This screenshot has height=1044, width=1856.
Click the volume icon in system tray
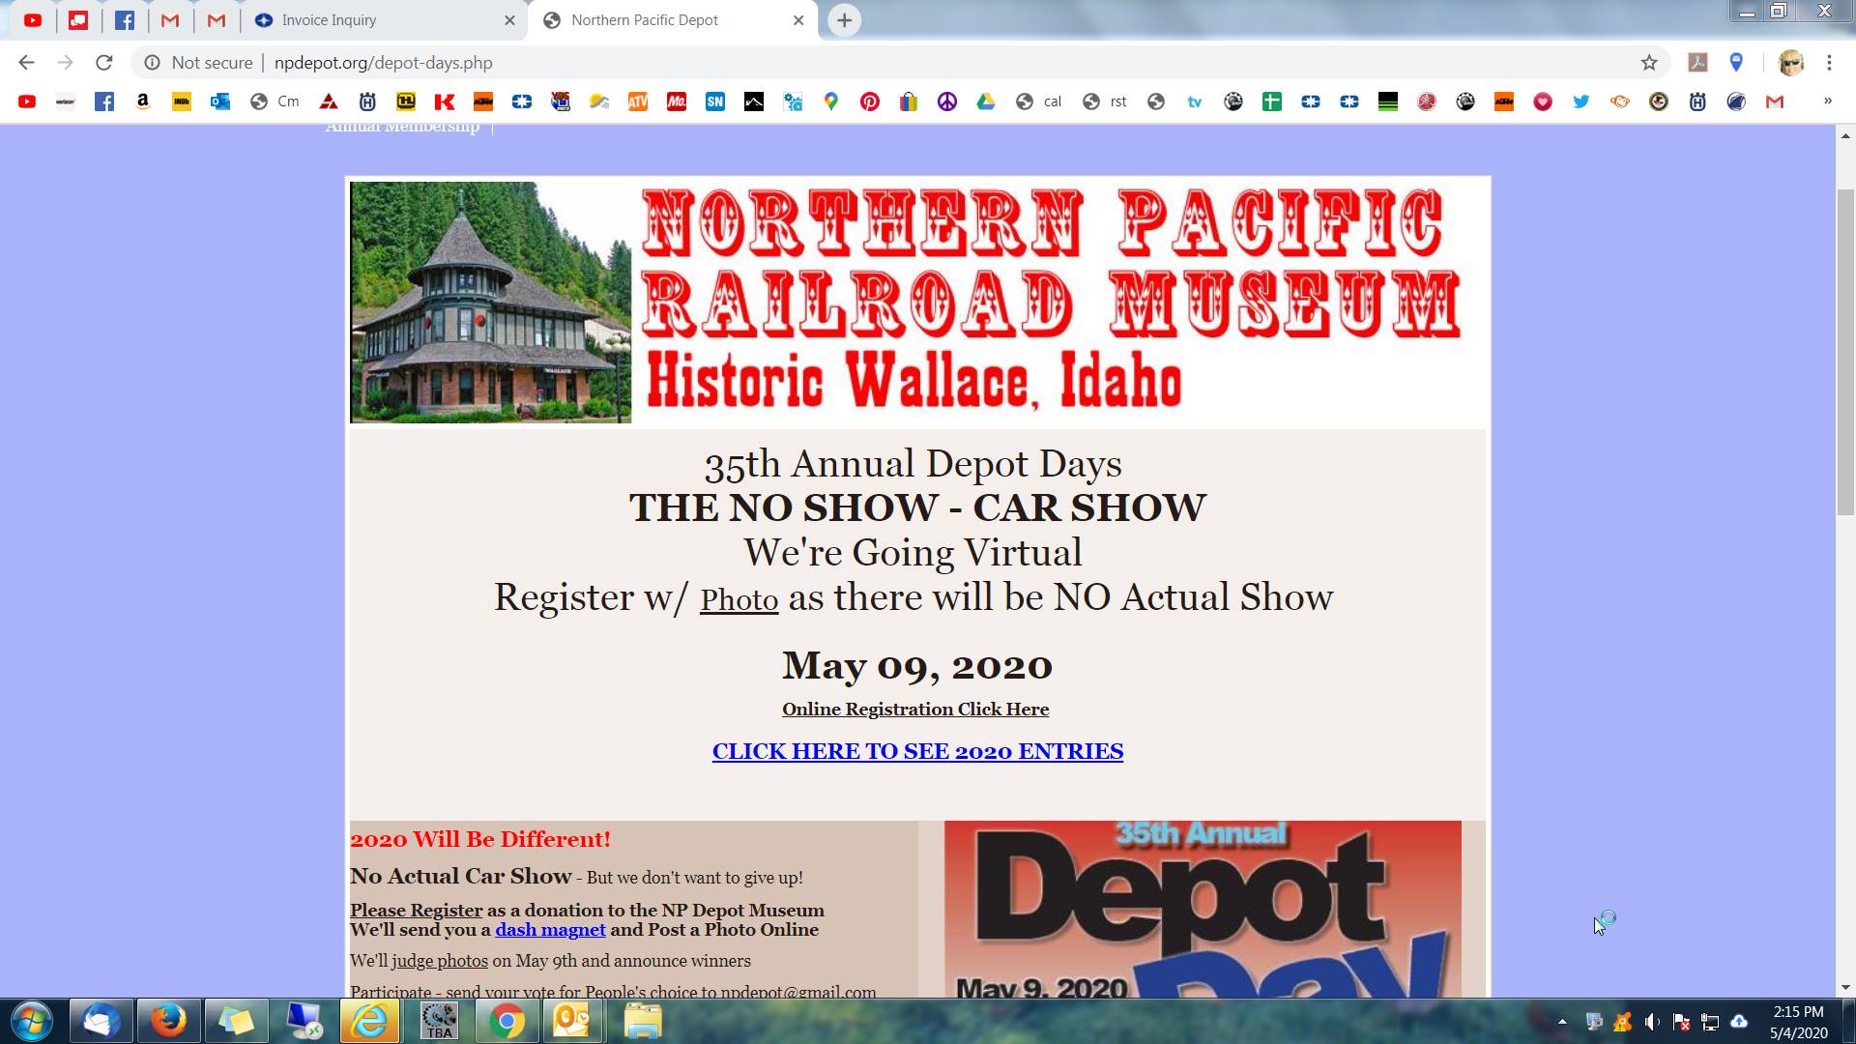pos(1652,1022)
